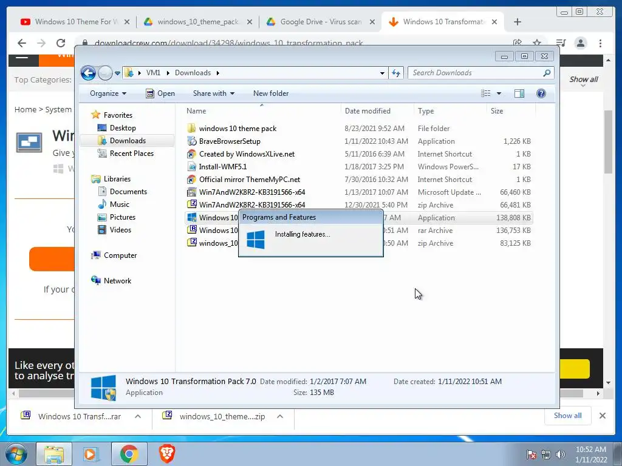Viewport: 622px width, 466px height.
Task: Open a new Chrome tab
Action: click(x=518, y=22)
